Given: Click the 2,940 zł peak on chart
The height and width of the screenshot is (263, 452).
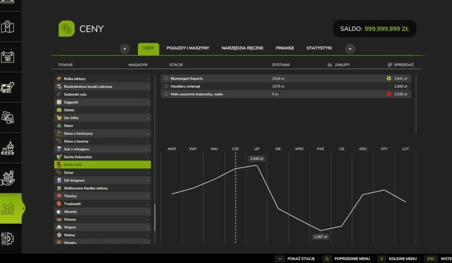Looking at the screenshot, I should (x=258, y=165).
